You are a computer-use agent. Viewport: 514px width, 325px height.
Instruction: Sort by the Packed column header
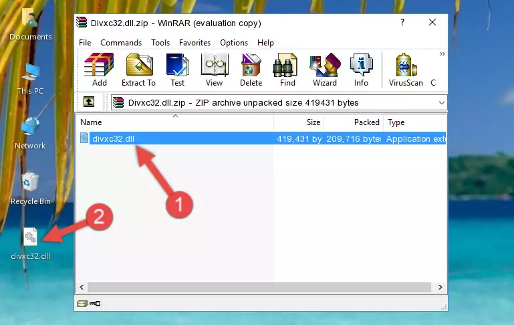[x=354, y=122]
